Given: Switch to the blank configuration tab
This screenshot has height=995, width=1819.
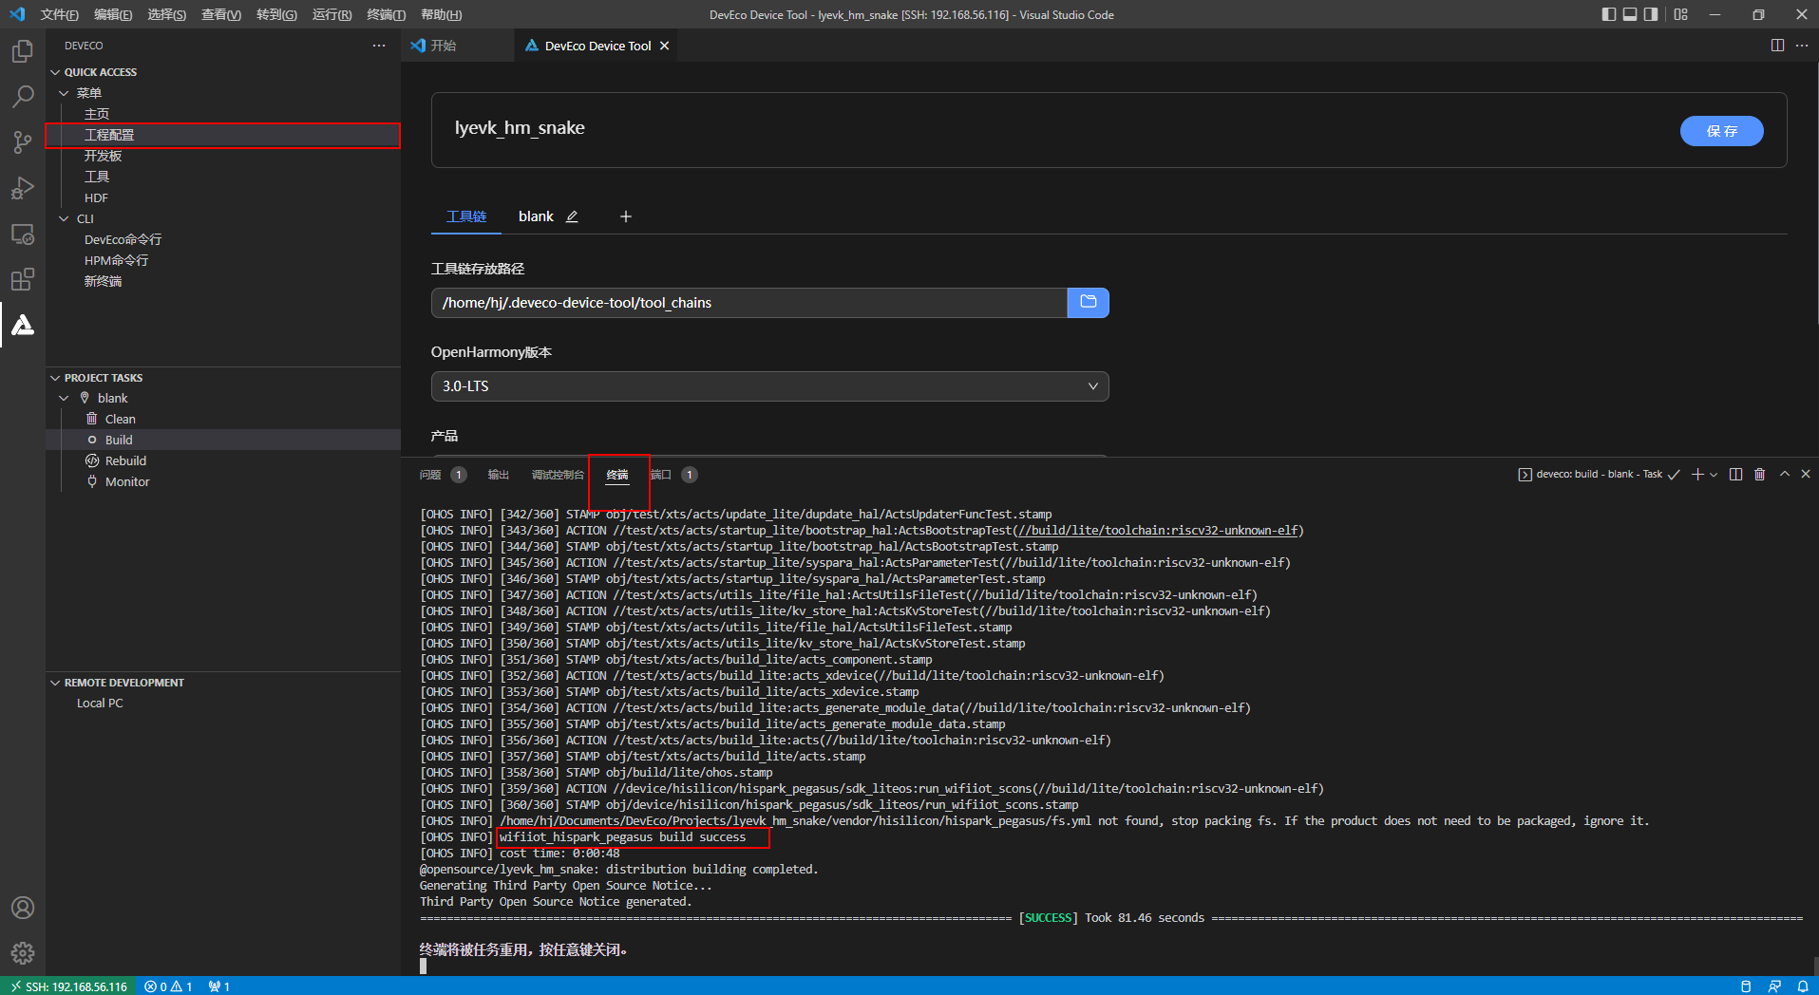Looking at the screenshot, I should (x=536, y=216).
